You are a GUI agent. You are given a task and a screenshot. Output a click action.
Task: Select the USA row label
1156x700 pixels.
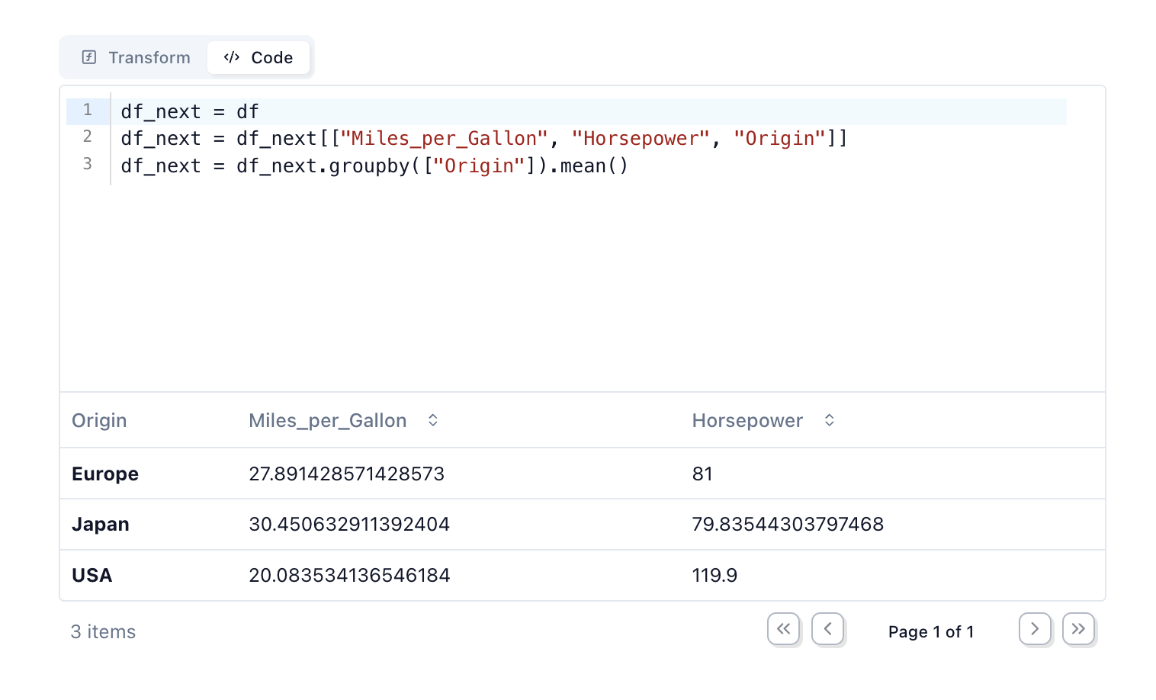click(92, 576)
